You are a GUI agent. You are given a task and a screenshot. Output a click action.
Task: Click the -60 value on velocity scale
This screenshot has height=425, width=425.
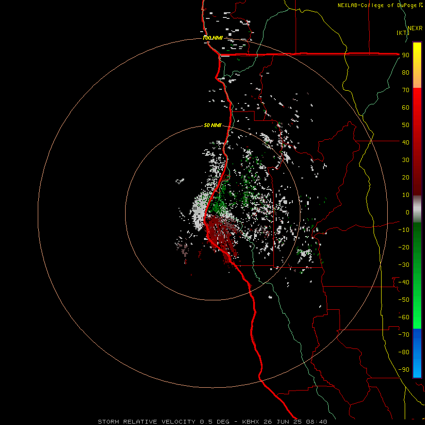pyautogui.click(x=404, y=317)
